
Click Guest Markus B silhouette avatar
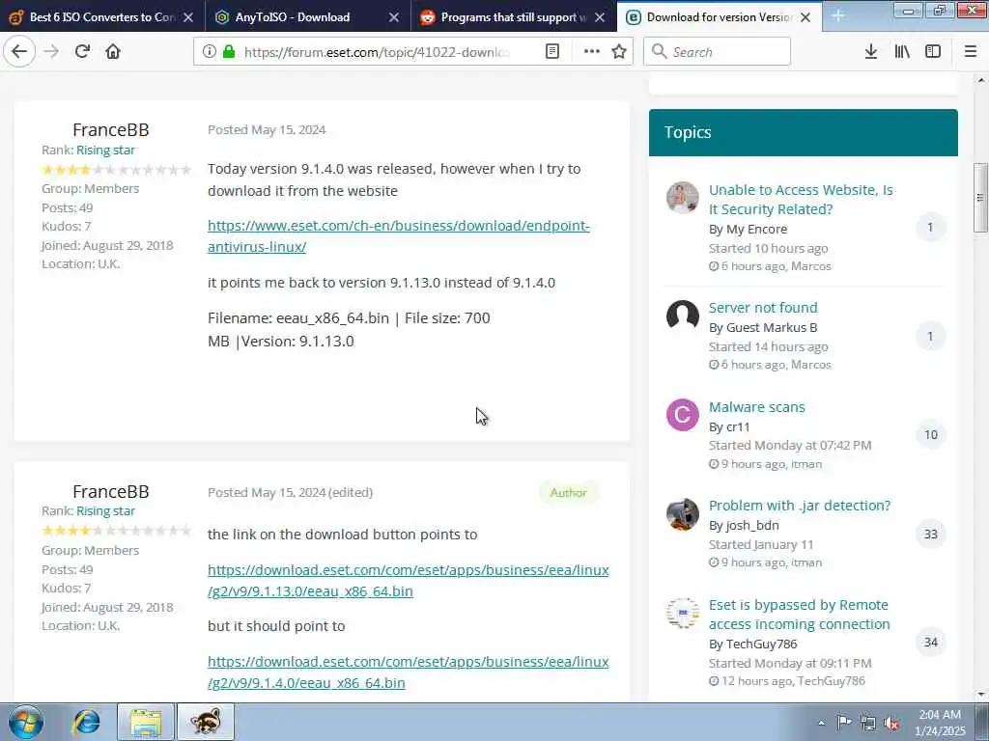tap(683, 316)
